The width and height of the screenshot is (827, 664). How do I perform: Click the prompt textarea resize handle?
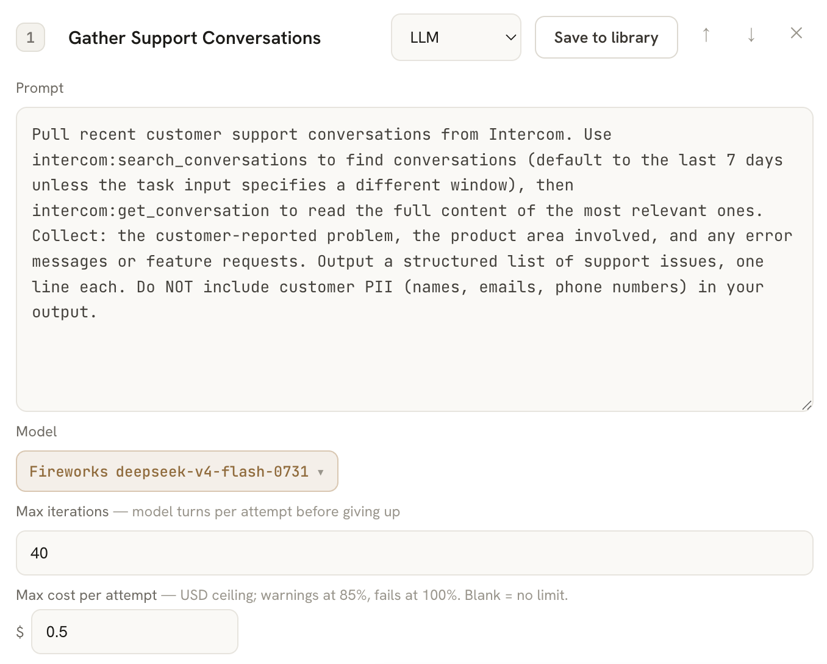(807, 405)
